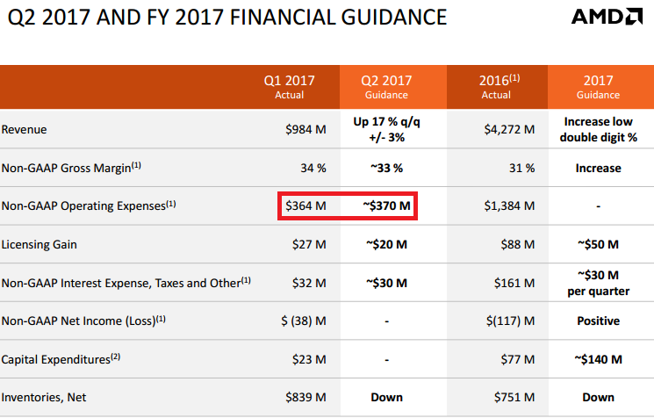Click the Capital Expenditures row label
654x418 pixels.
[x=59, y=359]
